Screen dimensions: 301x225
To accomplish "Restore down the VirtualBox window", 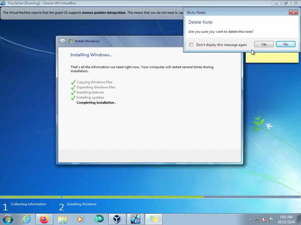I will pyautogui.click(x=286, y=3).
